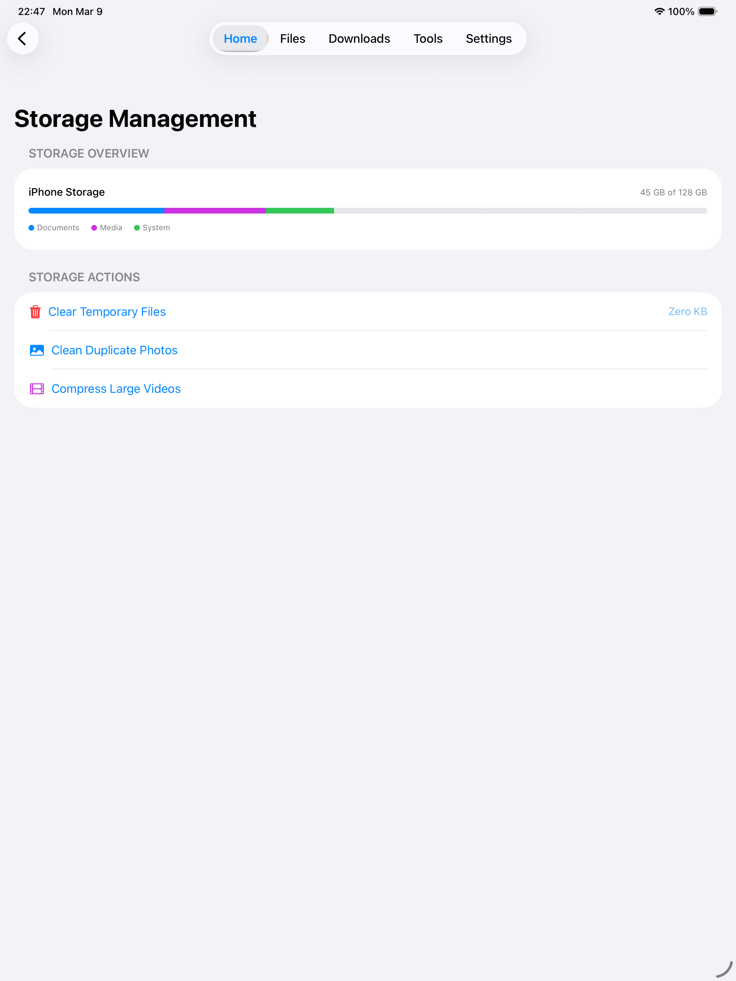736x981 pixels.
Task: Switch to the Tools tab
Action: (x=428, y=38)
